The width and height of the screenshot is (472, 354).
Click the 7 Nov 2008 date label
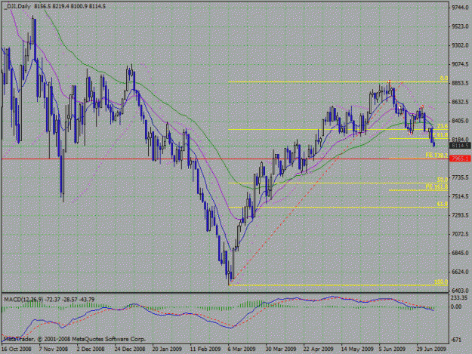point(54,349)
